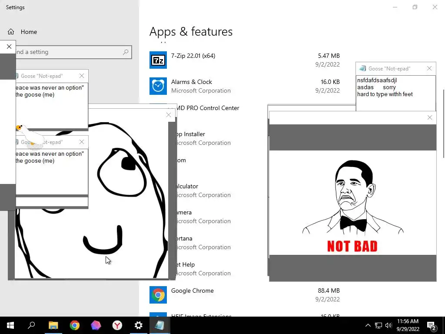Open taskbar search magnifier
445x334 pixels.
[x=31, y=325]
